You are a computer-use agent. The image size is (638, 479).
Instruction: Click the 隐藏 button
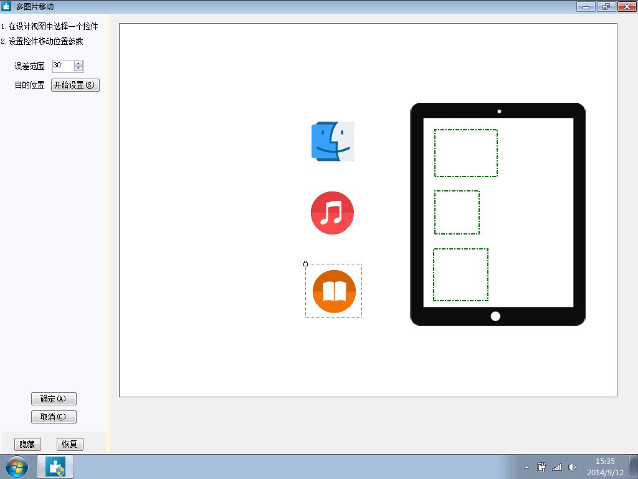[x=27, y=444]
